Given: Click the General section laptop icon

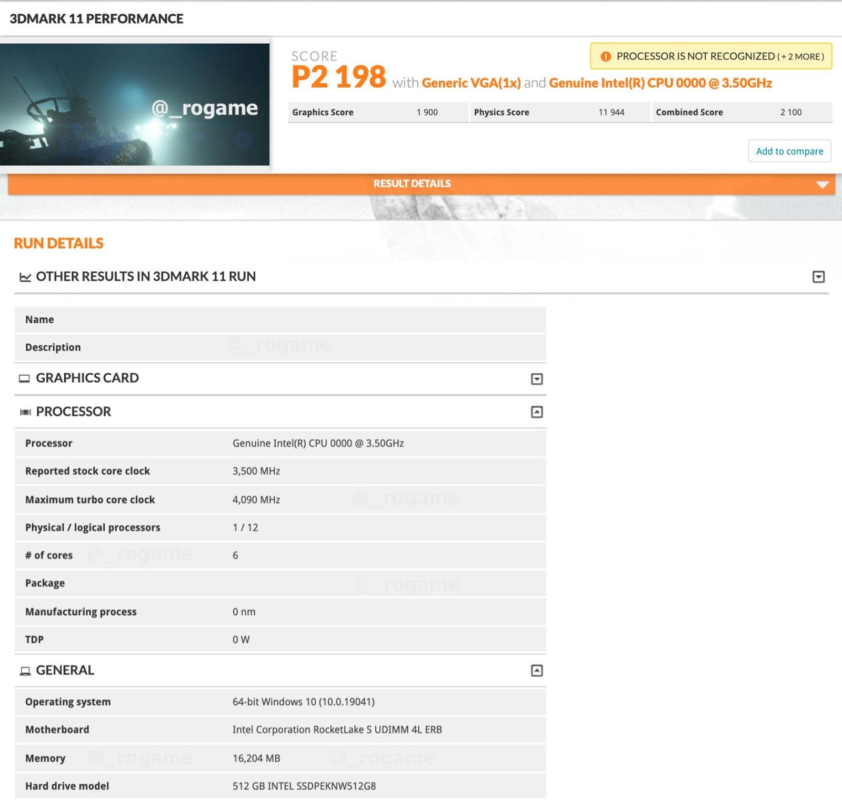Looking at the screenshot, I should 25,671.
